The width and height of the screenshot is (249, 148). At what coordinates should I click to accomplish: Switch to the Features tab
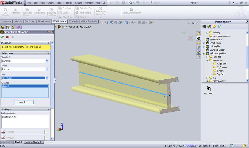[x=6, y=21]
